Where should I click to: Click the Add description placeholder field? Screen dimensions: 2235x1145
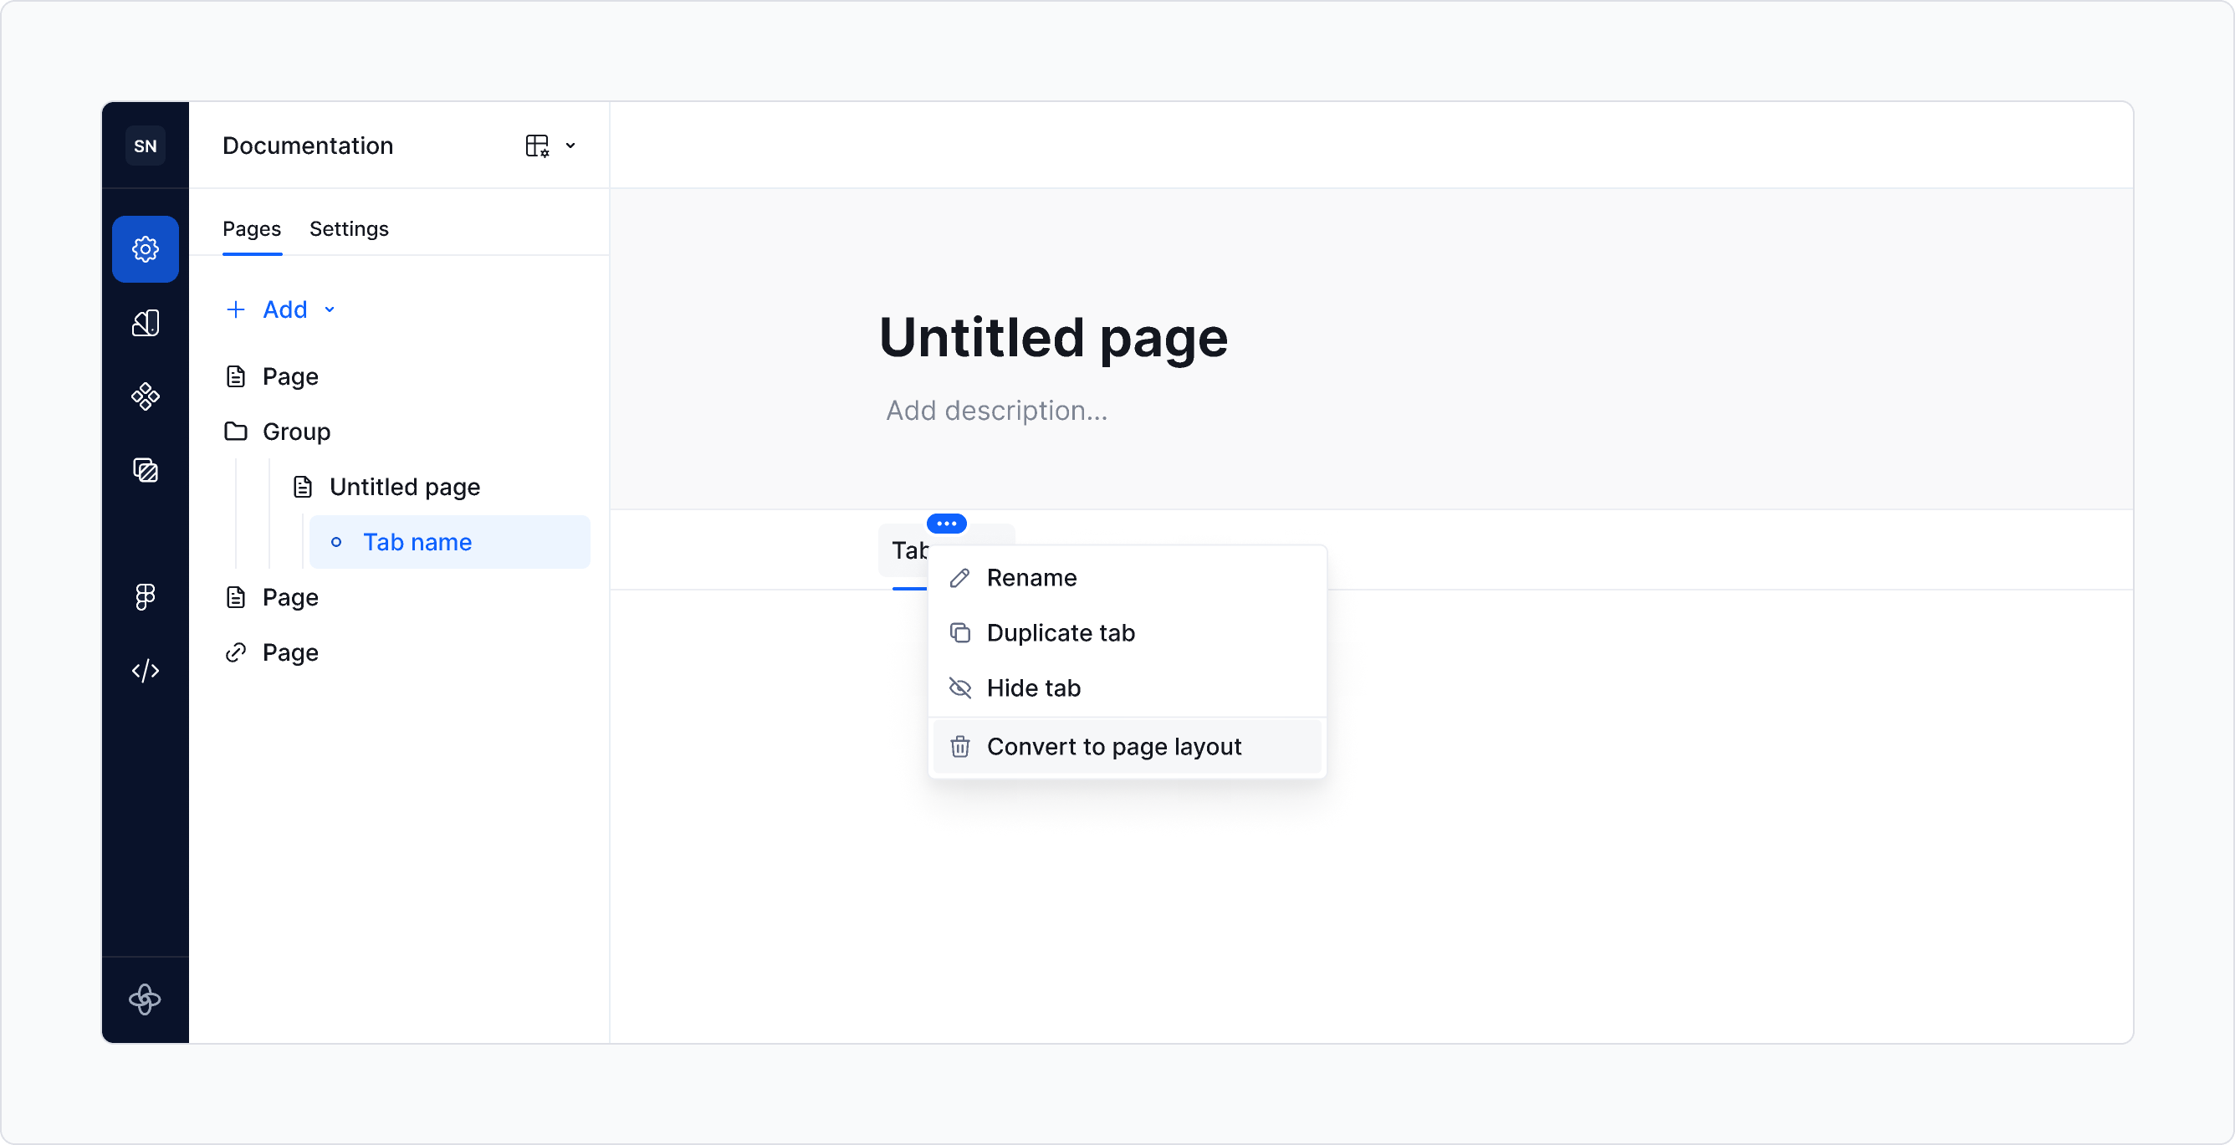(x=996, y=411)
